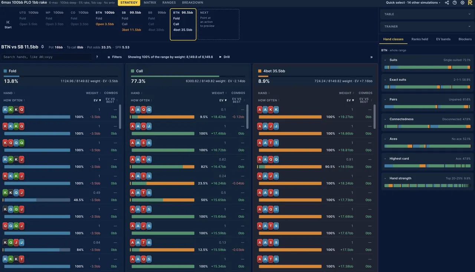Screen dimensions: 475x272
Task: Expand the Connectedness hand class
Action: 427,119
